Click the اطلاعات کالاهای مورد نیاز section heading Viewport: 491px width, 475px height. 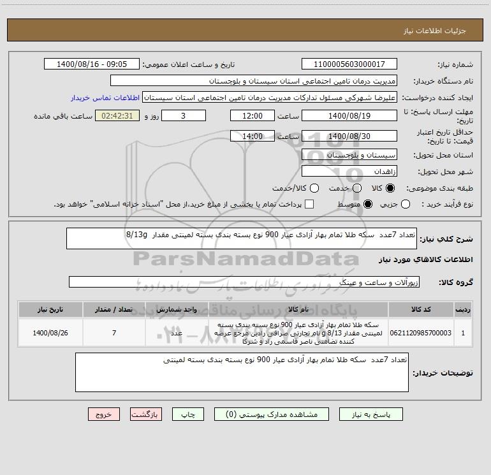tap(425, 259)
